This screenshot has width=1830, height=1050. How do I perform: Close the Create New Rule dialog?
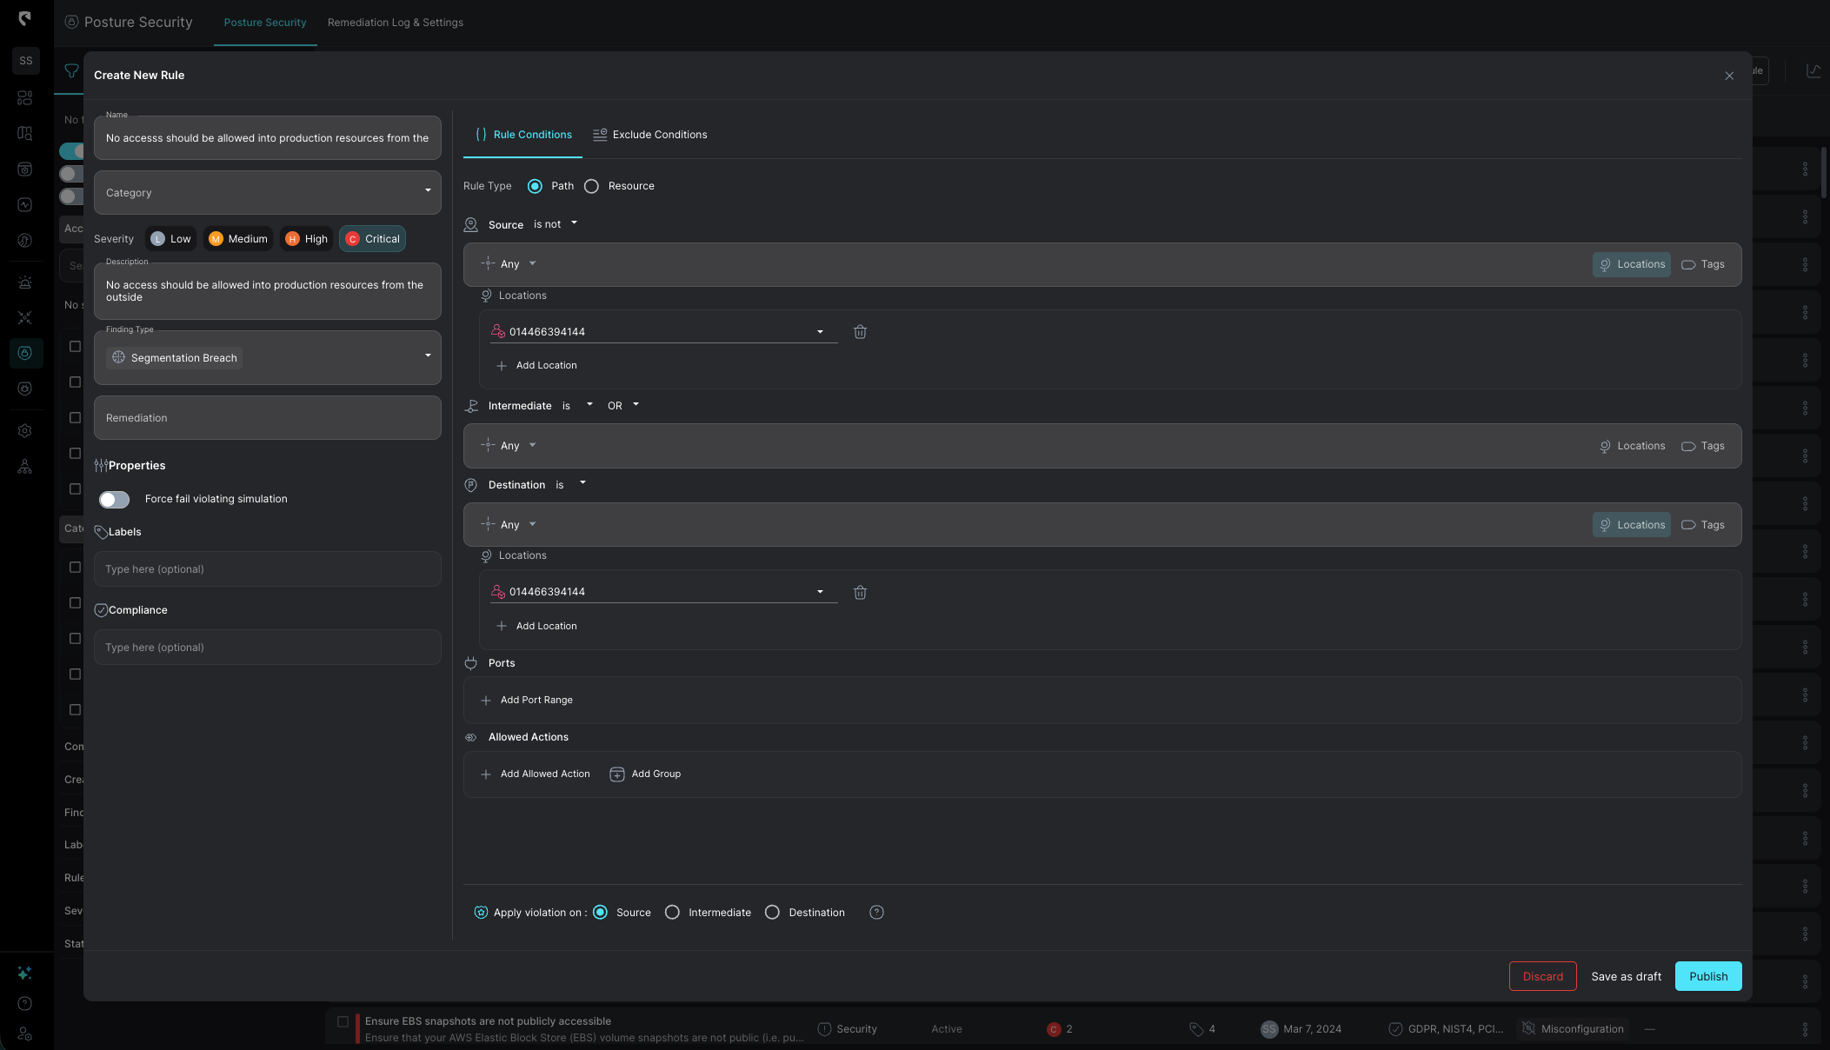pos(1729,76)
